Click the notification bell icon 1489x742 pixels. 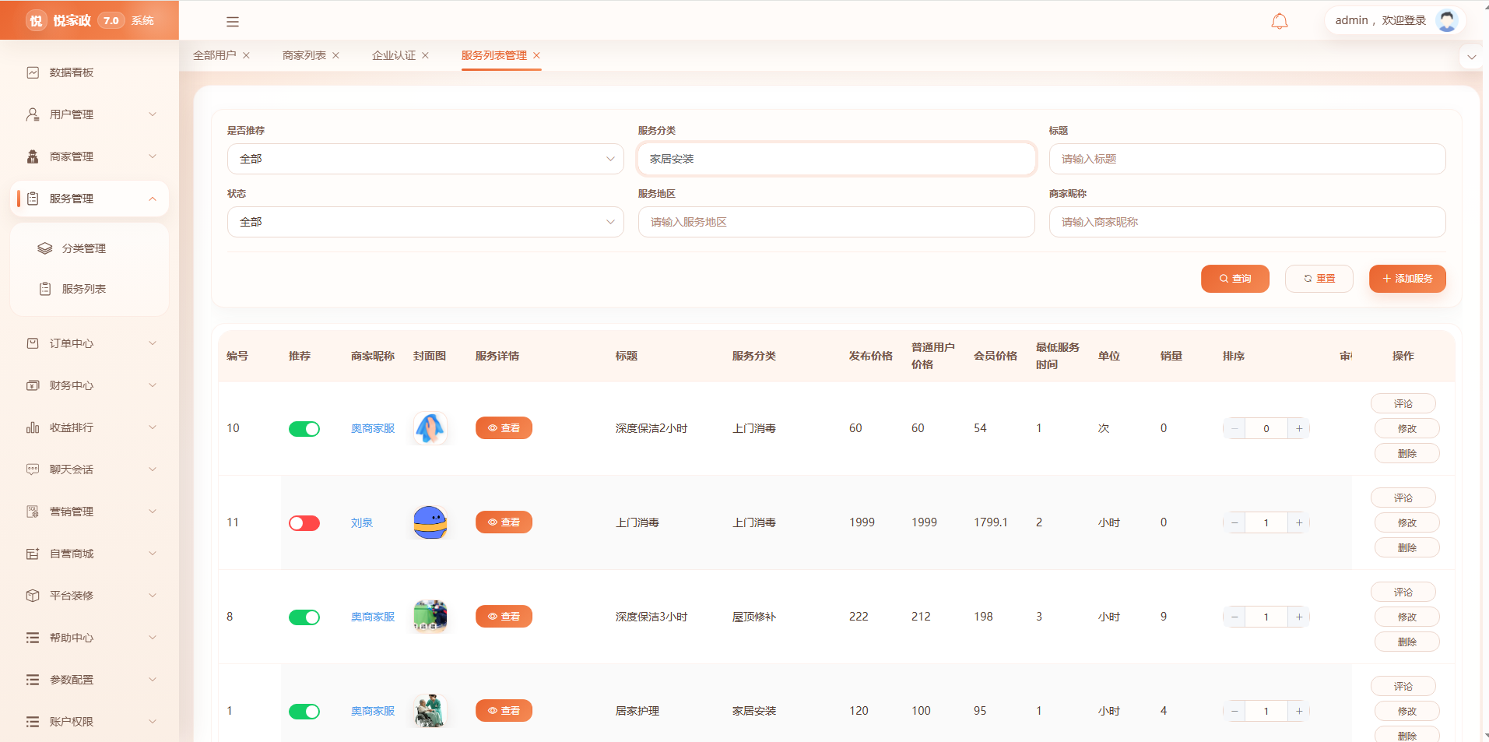point(1279,21)
